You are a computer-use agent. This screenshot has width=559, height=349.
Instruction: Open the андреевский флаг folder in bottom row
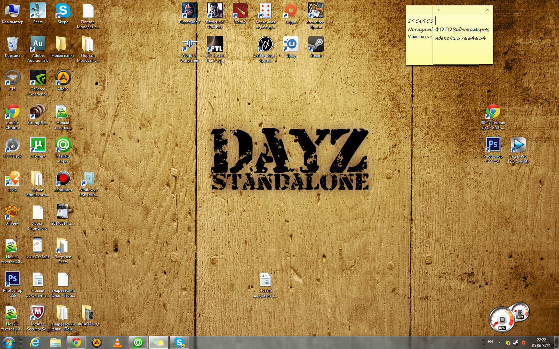tap(63, 318)
